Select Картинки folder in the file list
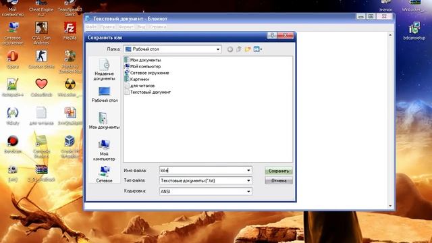The image size is (432, 243). [x=136, y=79]
